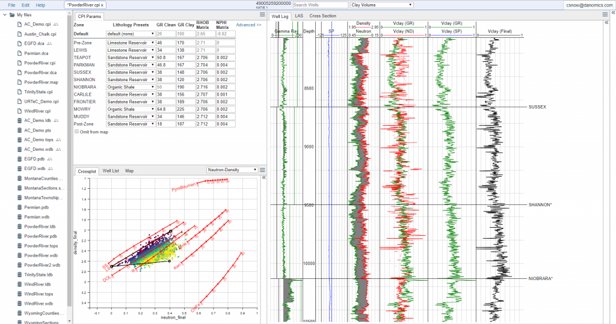Open the Well Log panel hamburger menu
616x324 pixels.
[x=605, y=15]
